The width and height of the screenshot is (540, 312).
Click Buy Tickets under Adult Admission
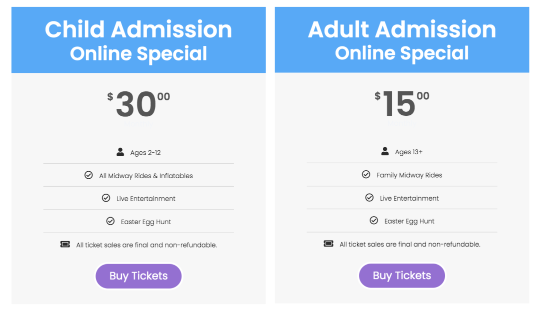pos(402,276)
